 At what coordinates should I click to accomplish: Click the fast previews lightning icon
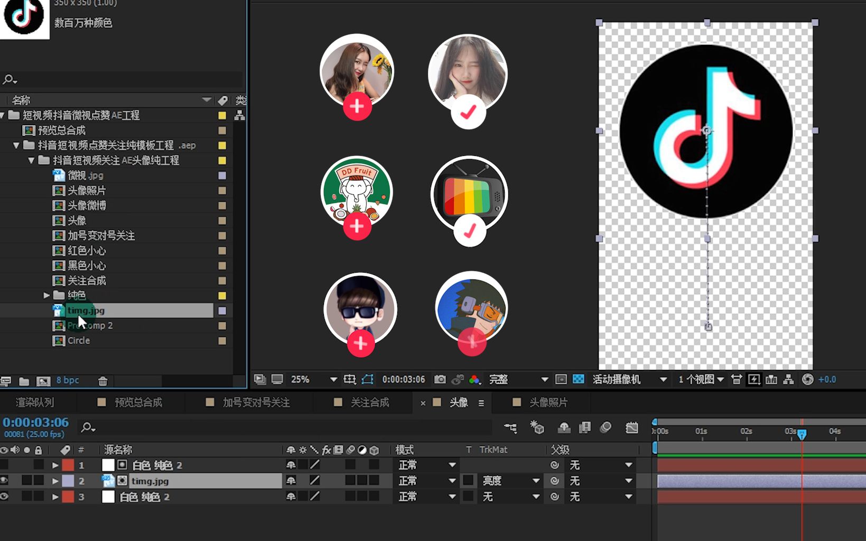click(754, 379)
